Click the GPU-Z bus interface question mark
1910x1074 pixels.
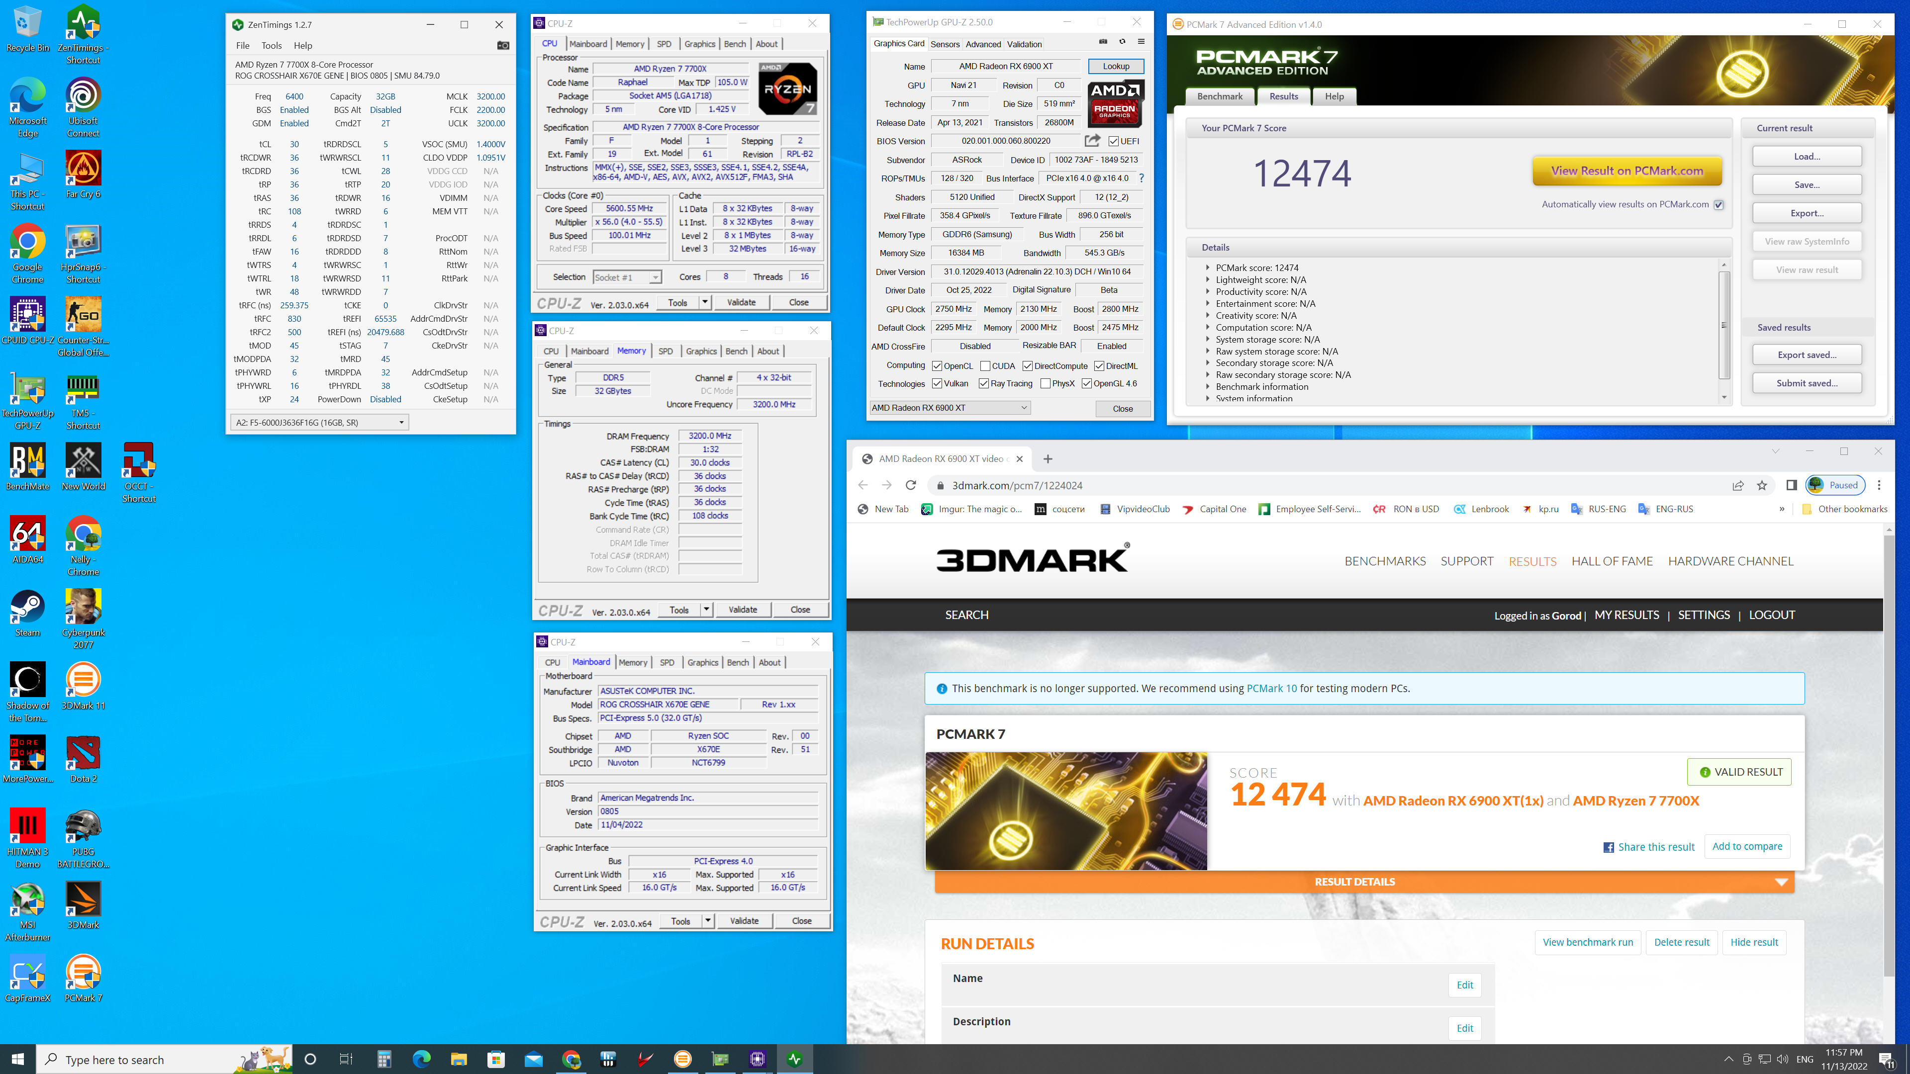pos(1141,178)
